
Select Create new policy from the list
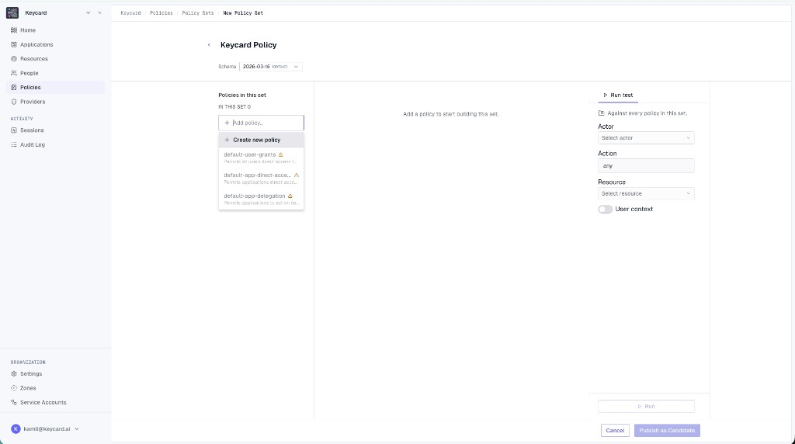261,140
